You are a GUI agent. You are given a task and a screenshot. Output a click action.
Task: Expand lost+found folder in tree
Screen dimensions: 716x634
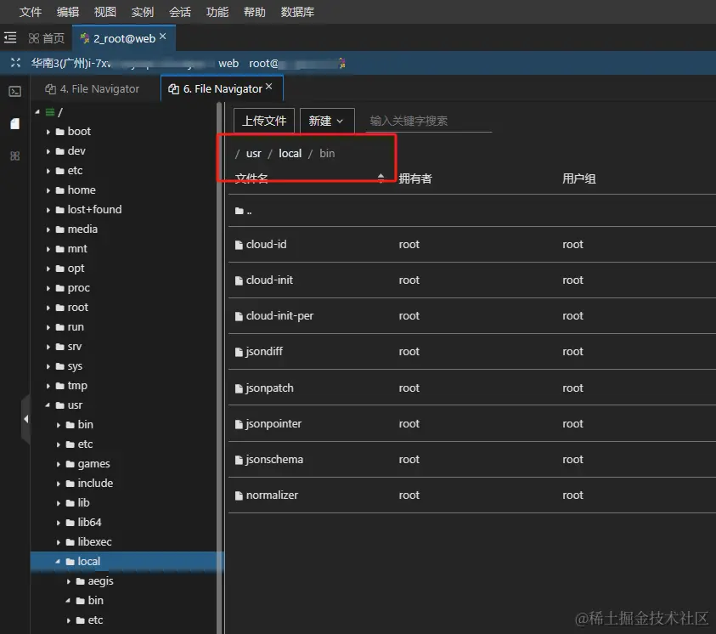point(48,210)
